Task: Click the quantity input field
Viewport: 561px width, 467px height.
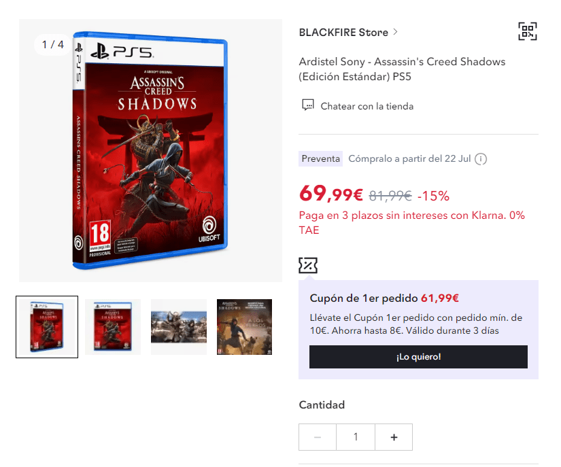Action: 356,437
